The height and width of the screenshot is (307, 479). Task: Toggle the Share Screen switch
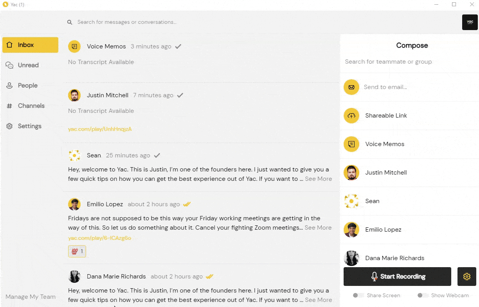pos(358,295)
